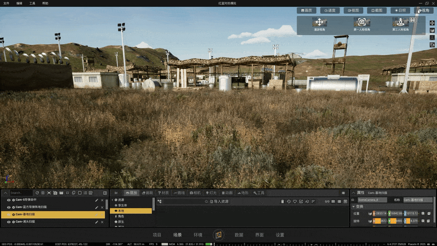Viewport: 437px width, 246px height.
Task: Collapse the 变换 transform section
Action: (x=354, y=207)
